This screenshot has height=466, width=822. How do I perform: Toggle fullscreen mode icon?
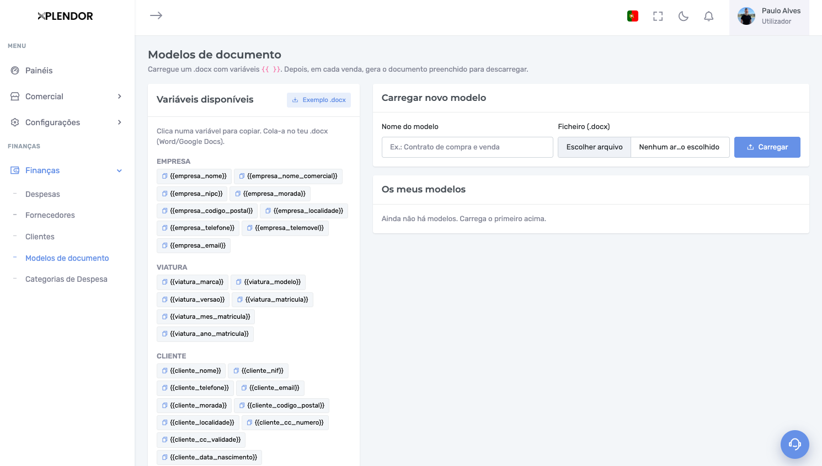[658, 16]
